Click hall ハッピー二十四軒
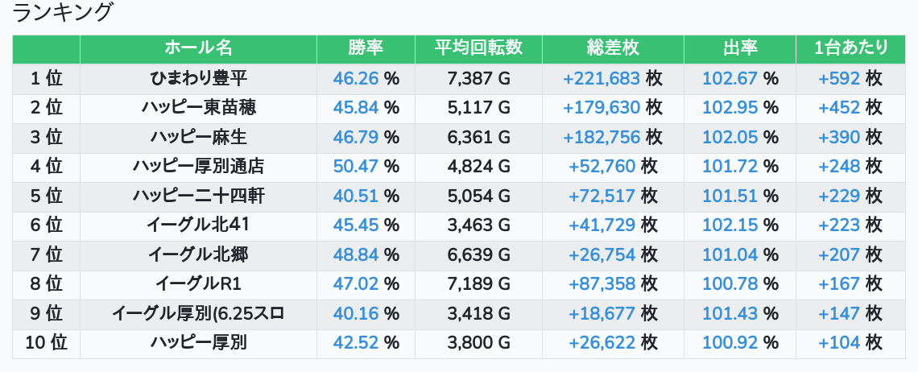This screenshot has height=372, width=918. tap(198, 196)
